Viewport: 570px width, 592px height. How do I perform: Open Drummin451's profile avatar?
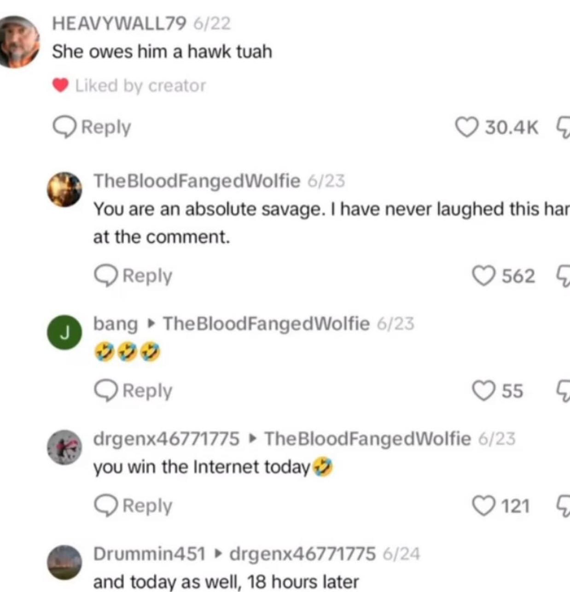tap(64, 562)
